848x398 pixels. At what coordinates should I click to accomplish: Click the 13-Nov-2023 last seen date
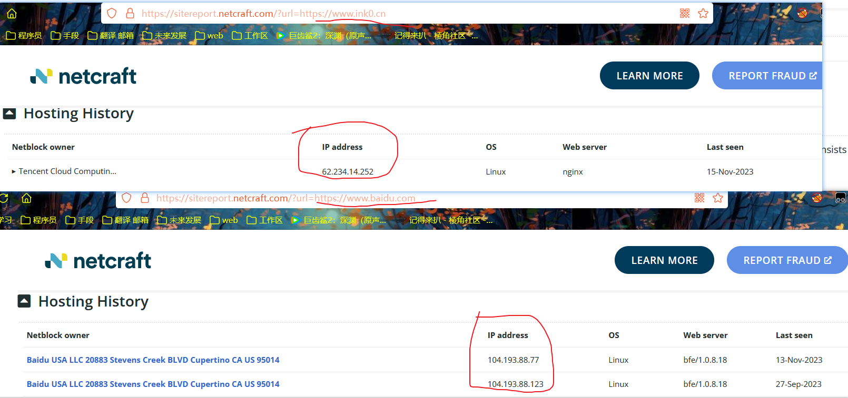(799, 360)
